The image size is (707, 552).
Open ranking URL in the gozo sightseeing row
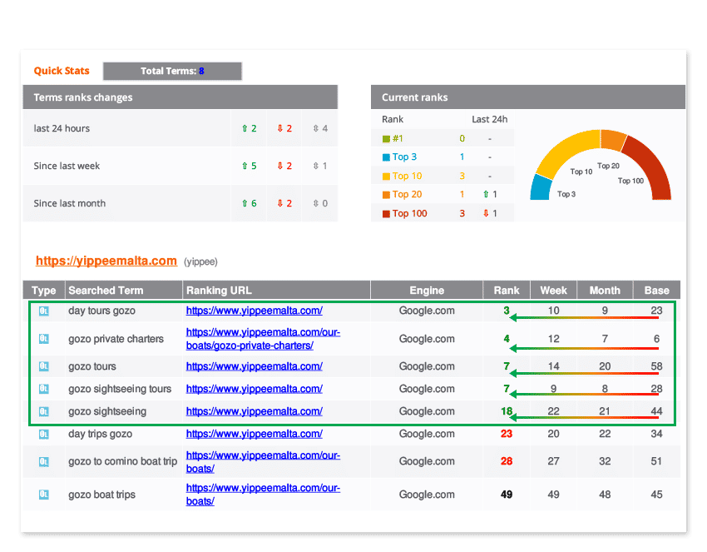[x=255, y=411]
